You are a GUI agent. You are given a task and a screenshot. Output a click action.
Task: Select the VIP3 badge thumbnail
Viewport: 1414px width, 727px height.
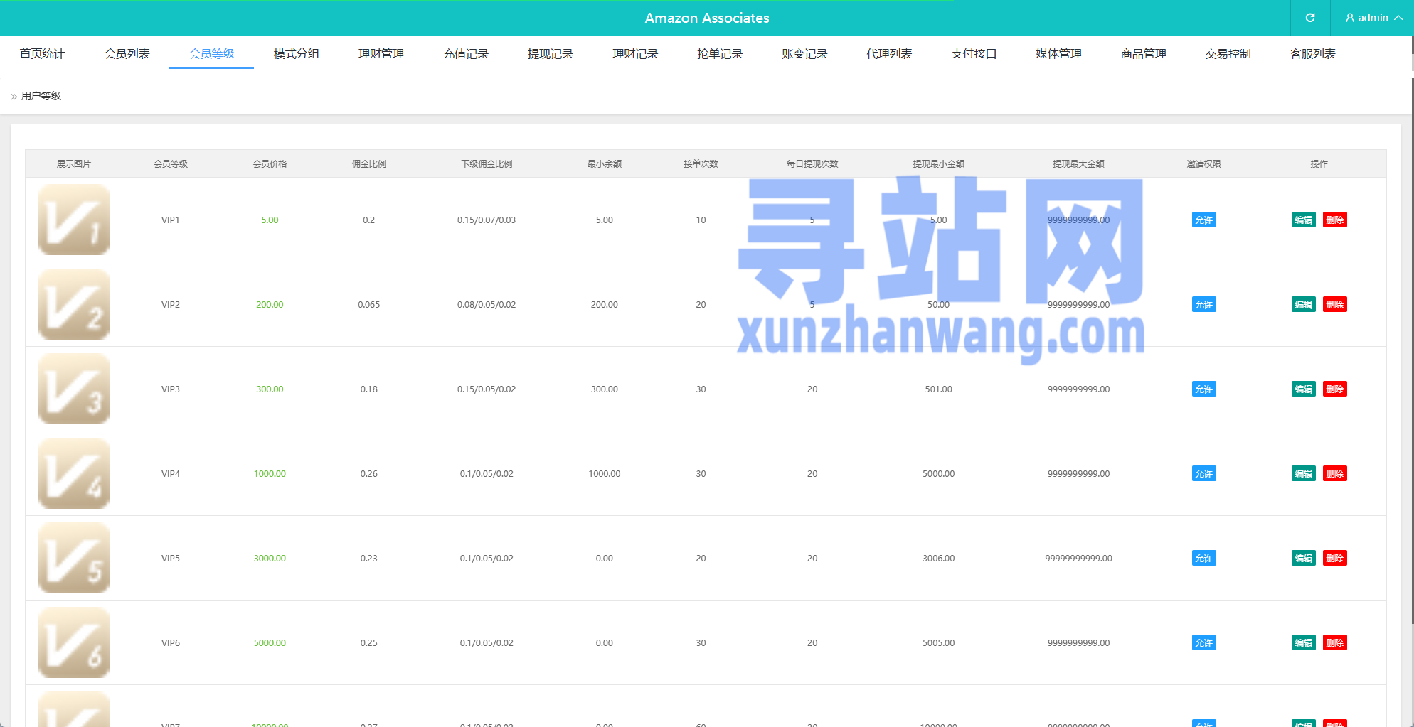click(x=73, y=389)
